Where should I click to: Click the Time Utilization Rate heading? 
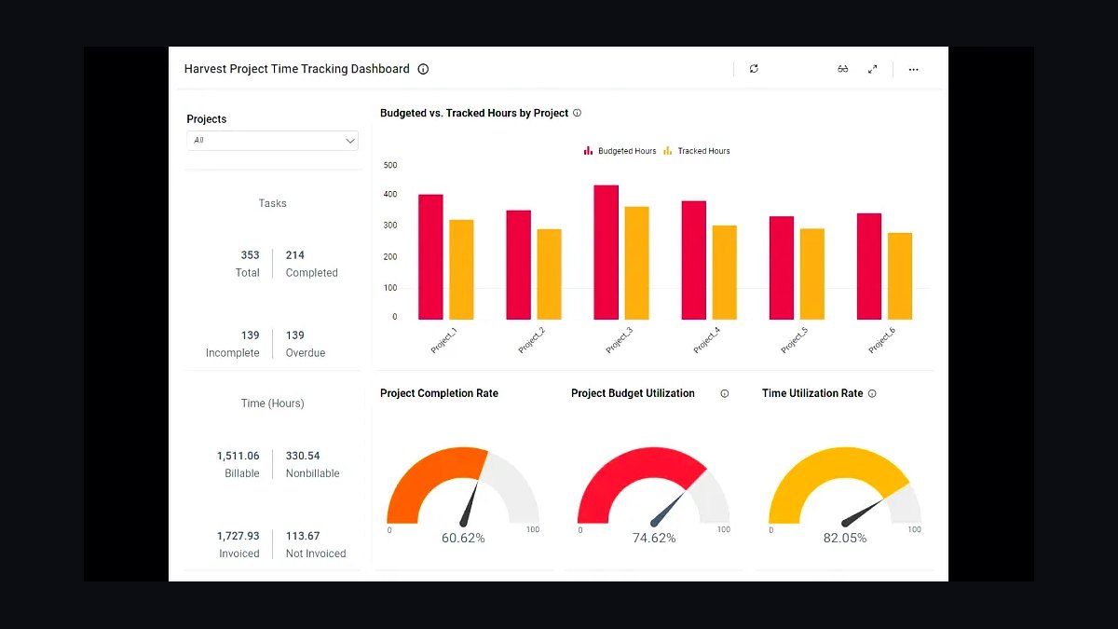tap(812, 393)
